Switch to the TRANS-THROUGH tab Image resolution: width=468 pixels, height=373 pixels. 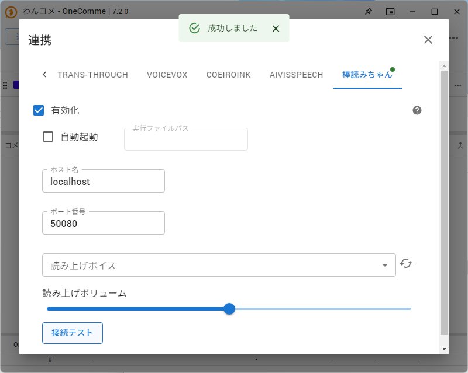[92, 75]
